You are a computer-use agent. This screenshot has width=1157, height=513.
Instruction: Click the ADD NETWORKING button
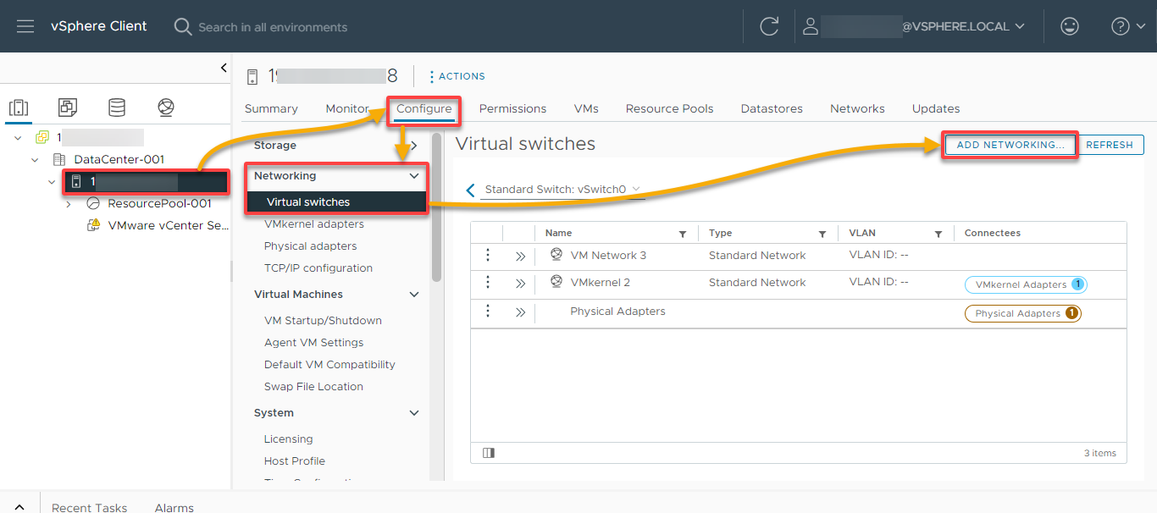1010,145
